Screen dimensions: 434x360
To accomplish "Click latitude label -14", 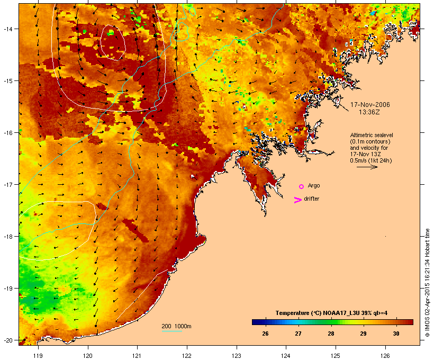I will pyautogui.click(x=8, y=29).
